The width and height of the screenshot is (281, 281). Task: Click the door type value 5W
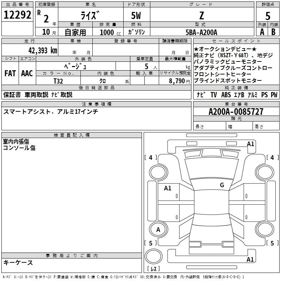tap(136, 15)
